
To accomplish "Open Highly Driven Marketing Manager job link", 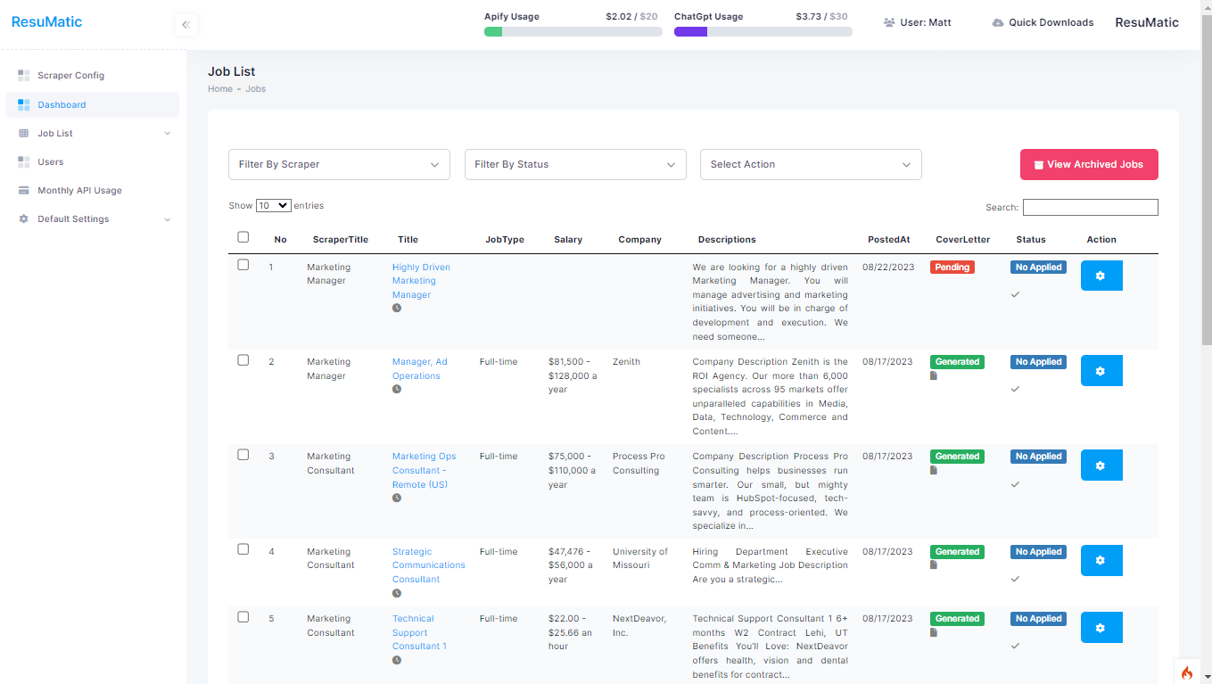I will [421, 281].
